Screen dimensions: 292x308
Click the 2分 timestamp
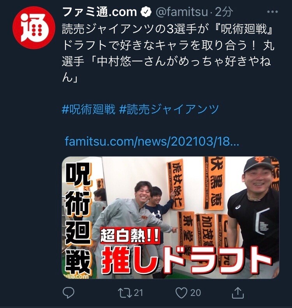[224, 12]
